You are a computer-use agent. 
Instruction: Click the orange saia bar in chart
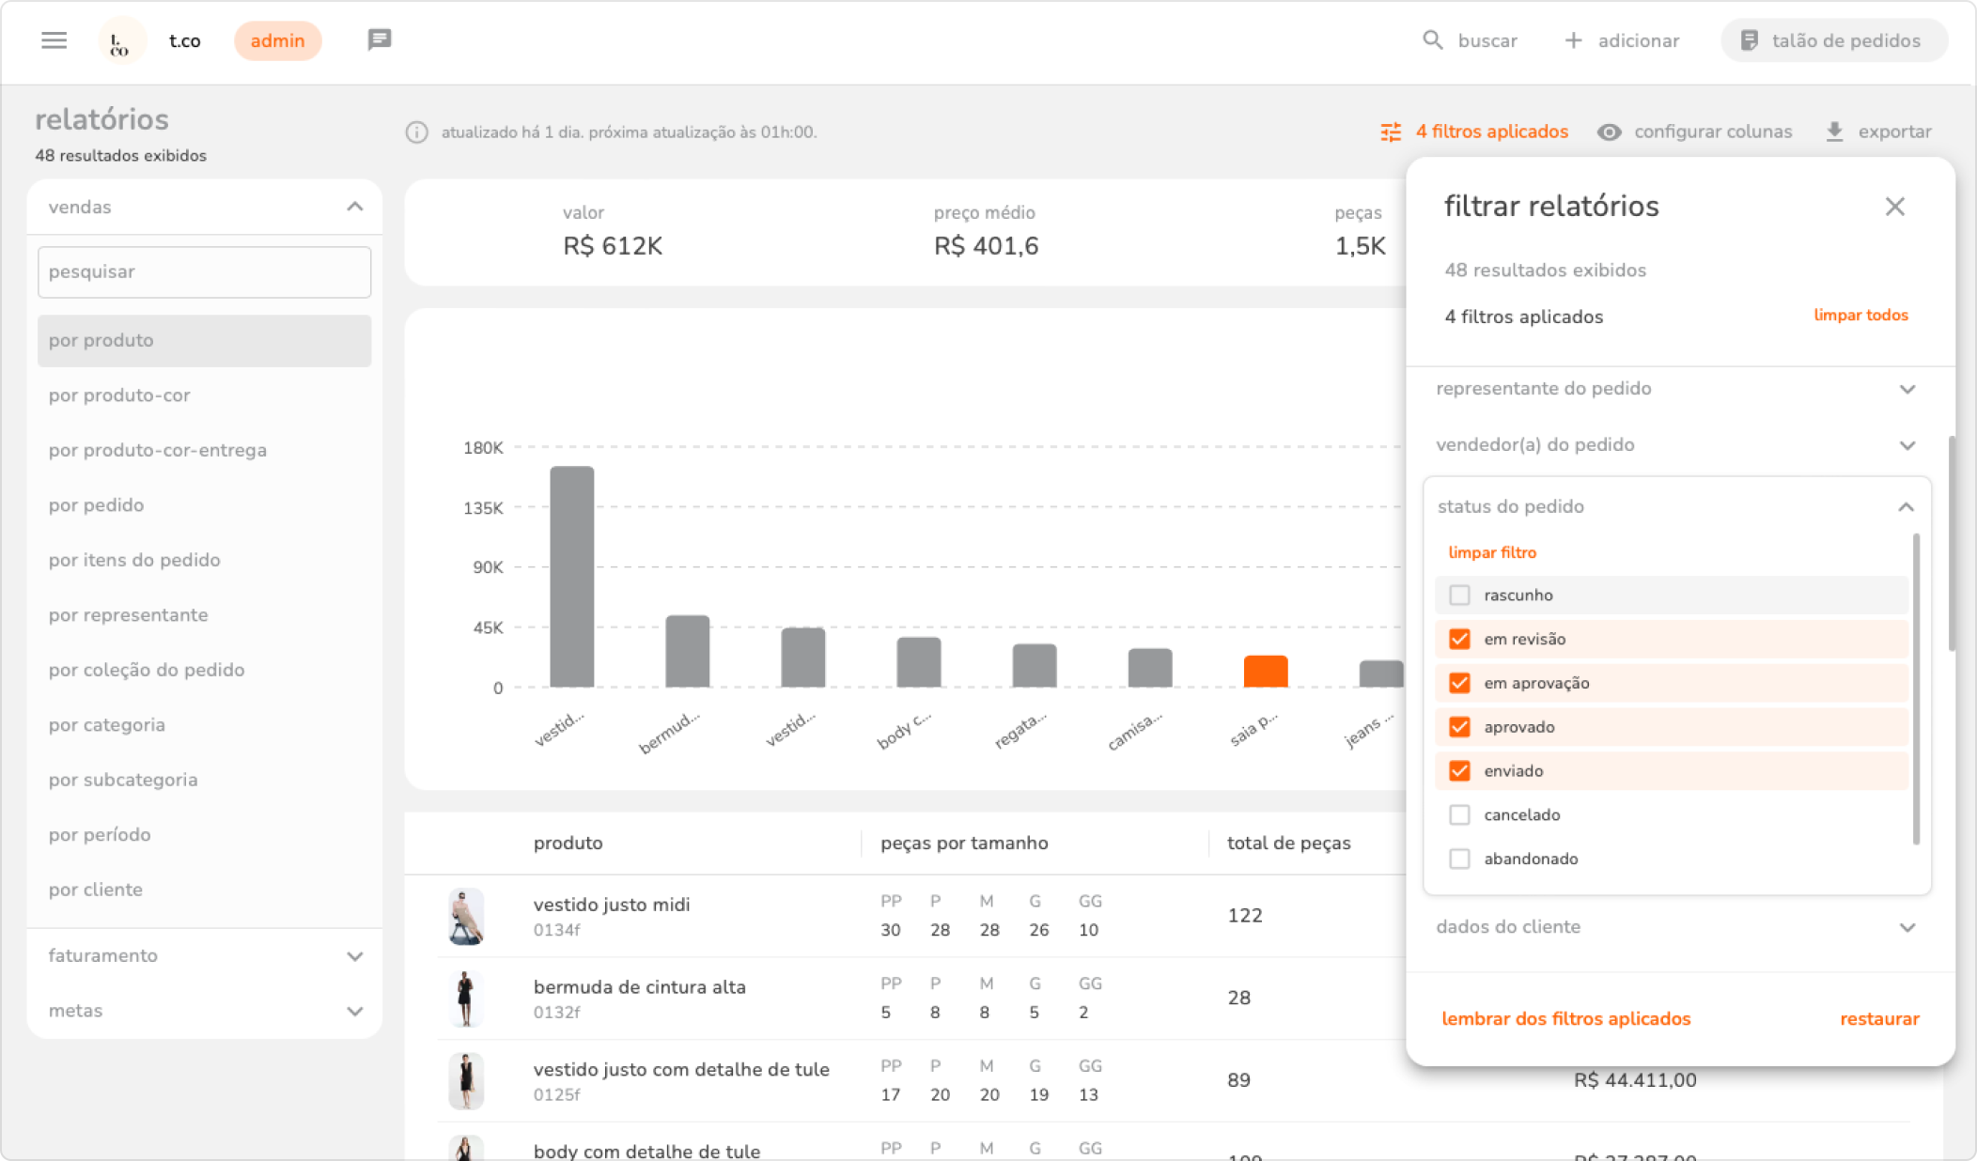pyautogui.click(x=1265, y=672)
